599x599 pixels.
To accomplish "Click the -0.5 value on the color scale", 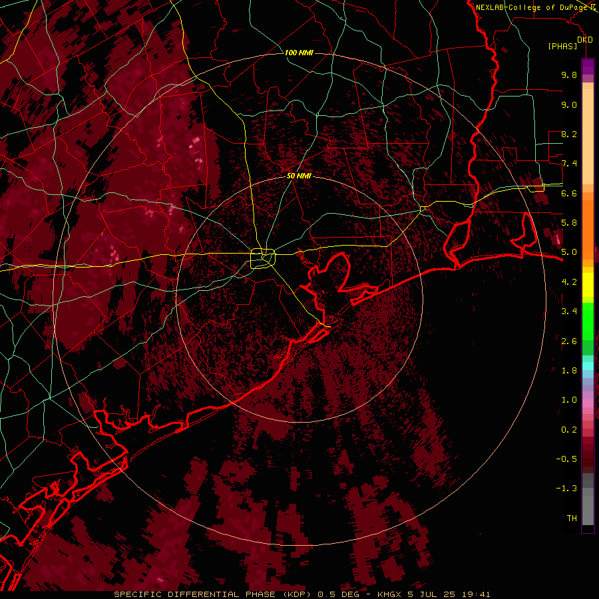I will 566,459.
